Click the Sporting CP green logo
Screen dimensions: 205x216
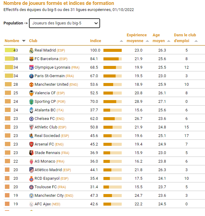tap(31, 102)
